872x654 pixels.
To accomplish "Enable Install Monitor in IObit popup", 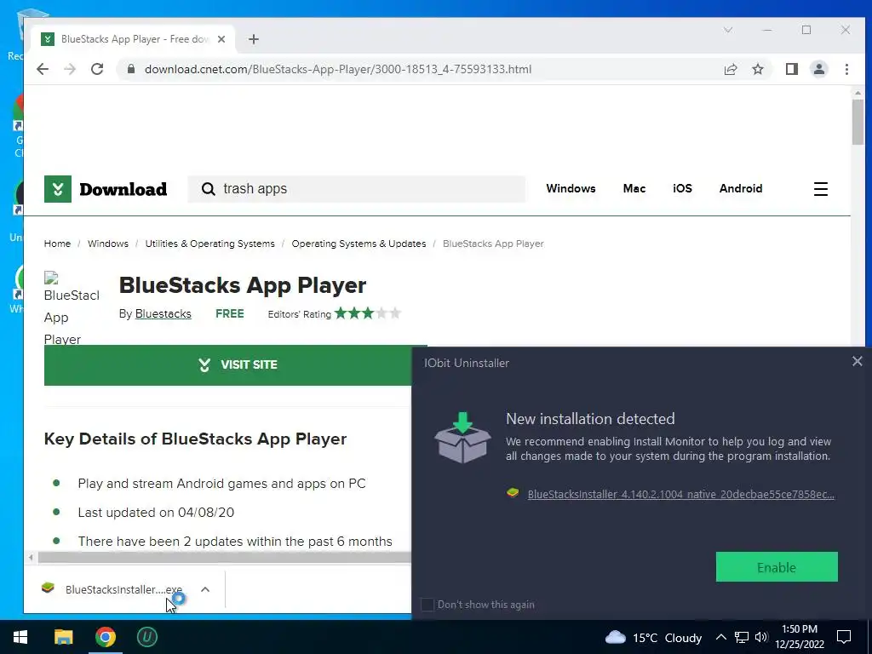I will [777, 567].
